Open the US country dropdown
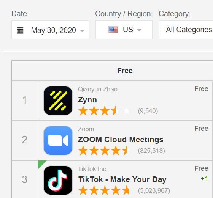213x198 pixels. 124,30
